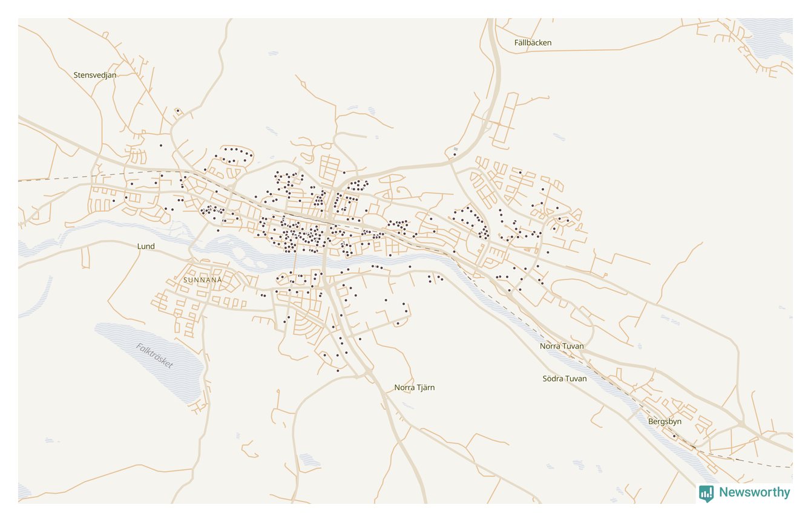811x522 pixels.
Task: Select the Falkträsket lake label
Action: (x=155, y=356)
